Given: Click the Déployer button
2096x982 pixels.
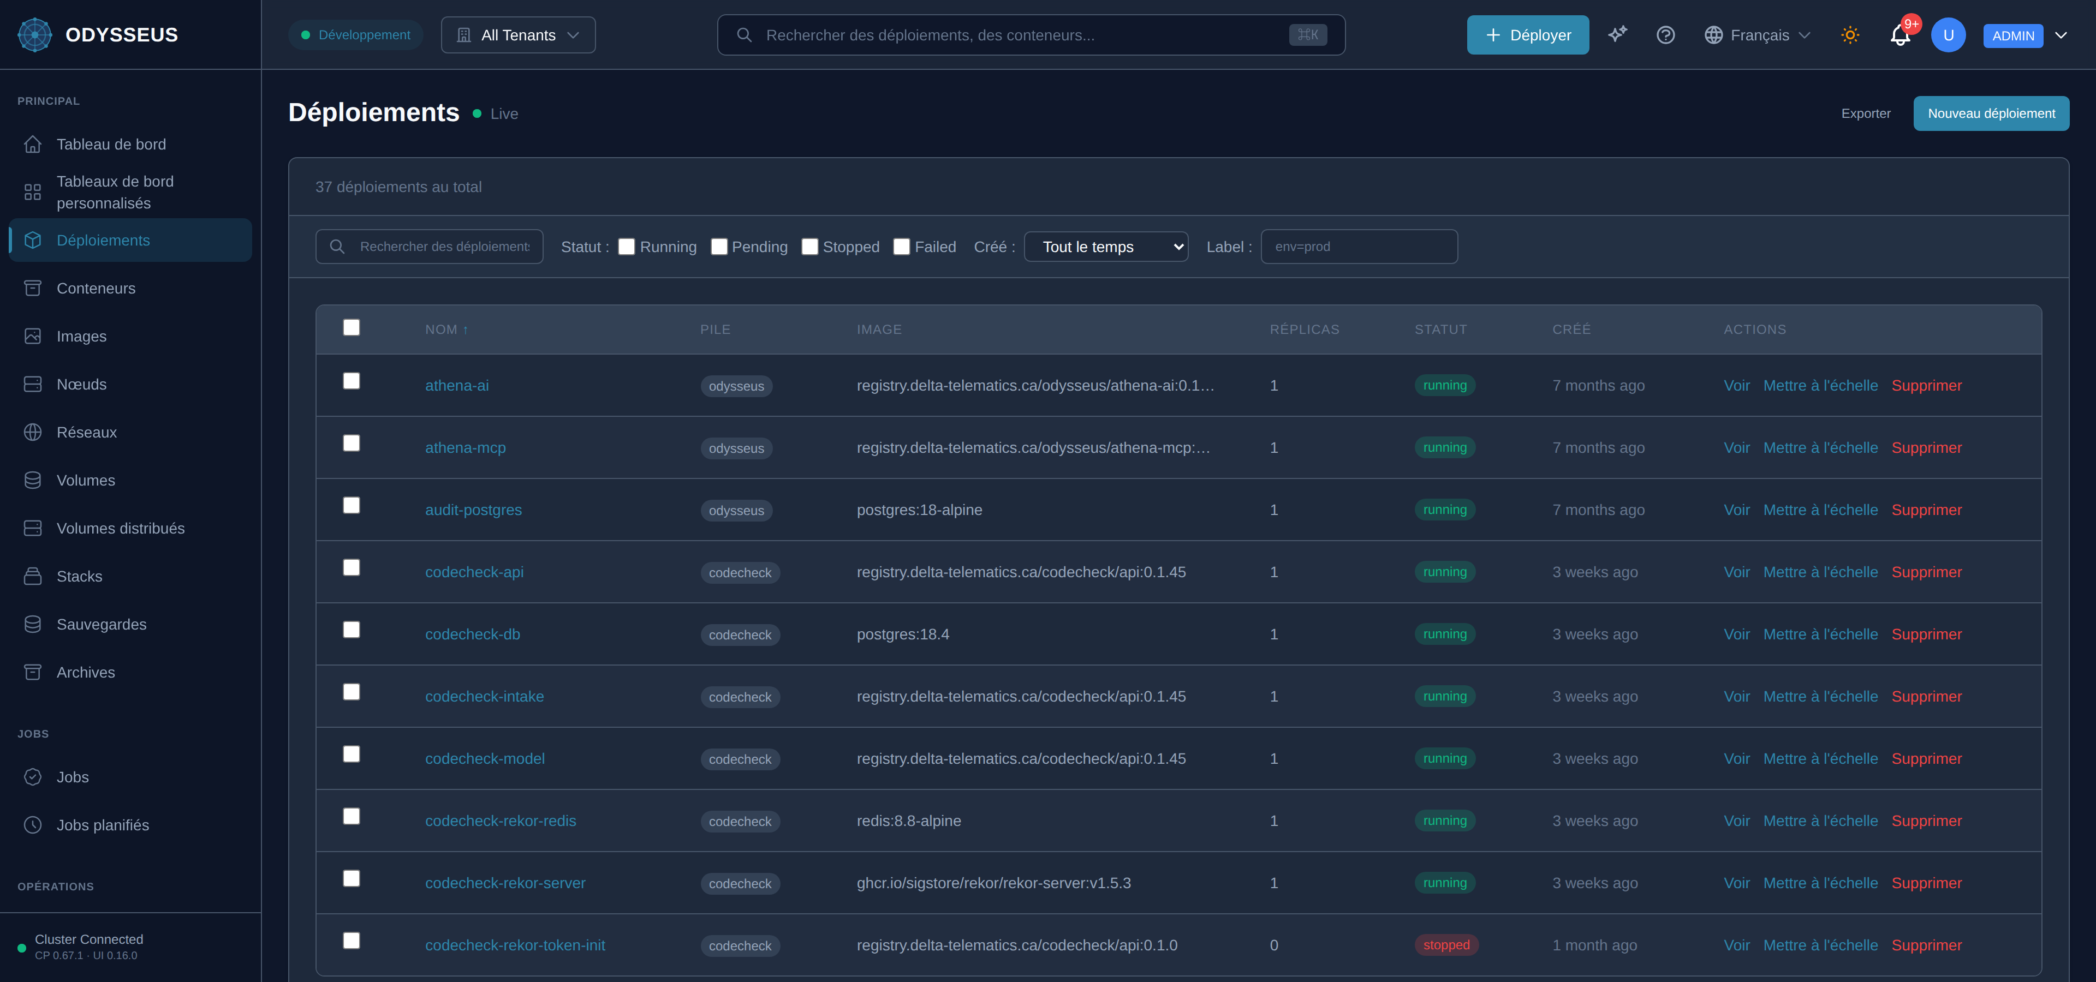Looking at the screenshot, I should pos(1527,35).
